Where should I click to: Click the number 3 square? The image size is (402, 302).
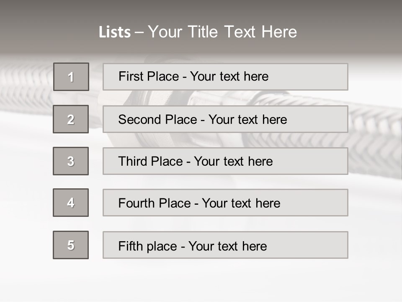pos(71,161)
